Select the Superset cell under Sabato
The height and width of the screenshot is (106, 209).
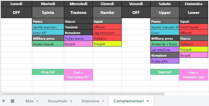[165, 72]
